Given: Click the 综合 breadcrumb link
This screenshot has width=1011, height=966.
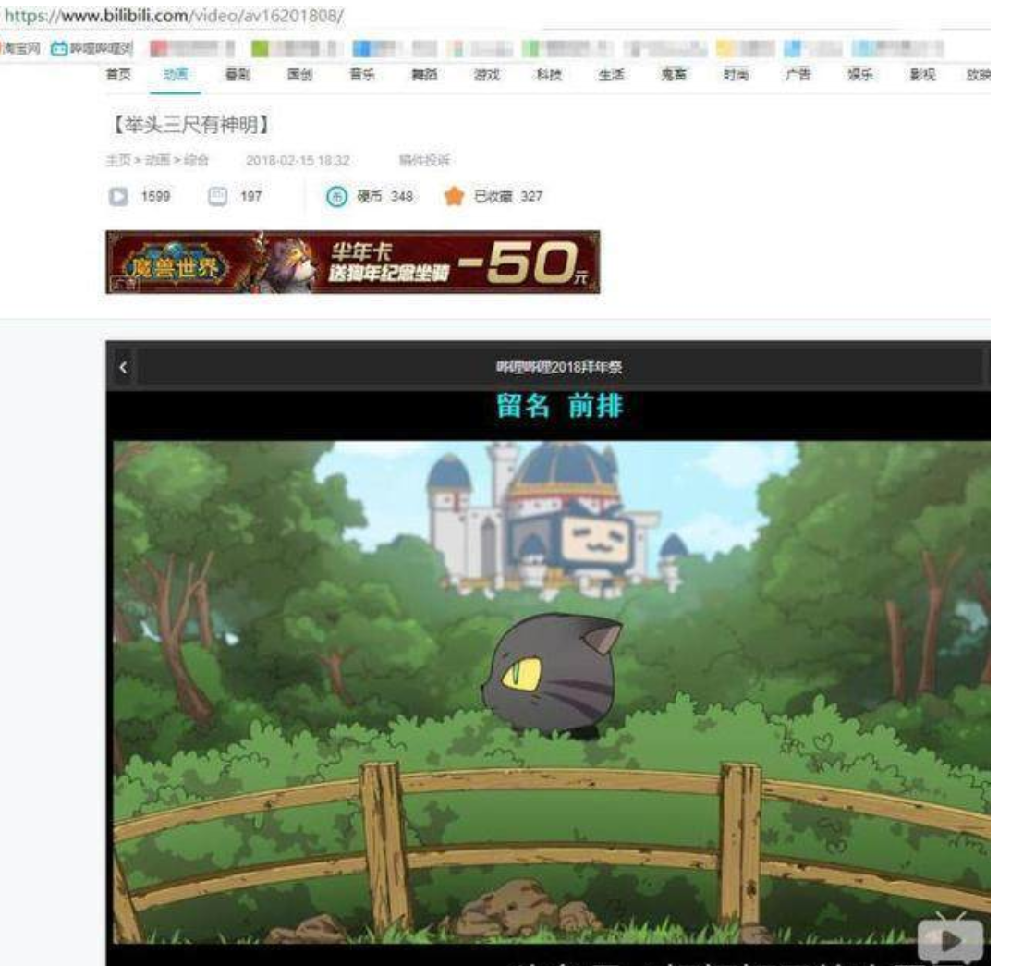Looking at the screenshot, I should point(196,160).
